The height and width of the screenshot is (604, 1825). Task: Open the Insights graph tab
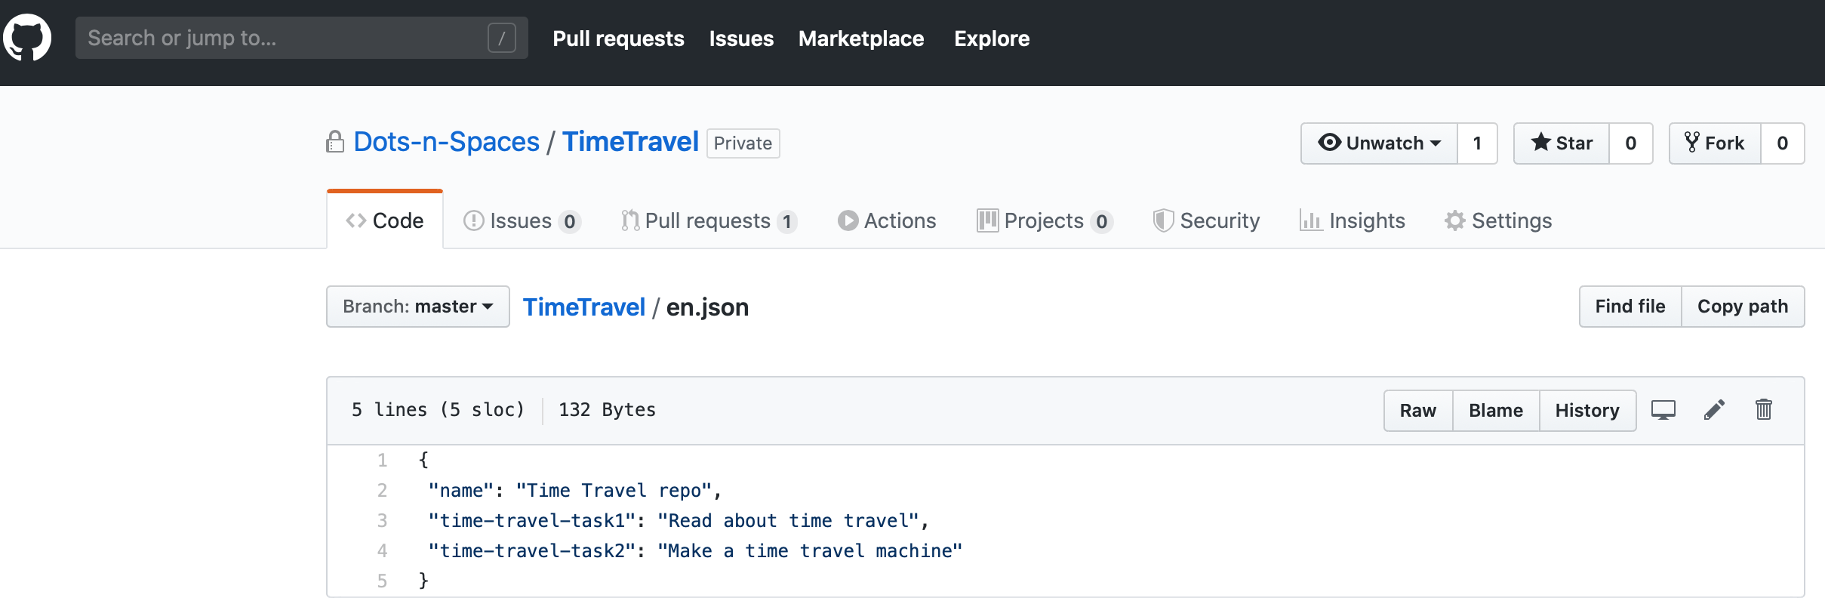pos(1352,220)
